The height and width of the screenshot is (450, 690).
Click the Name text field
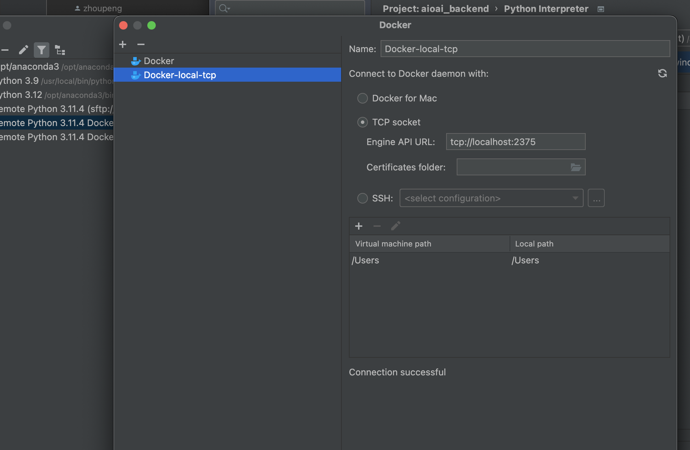[x=525, y=49]
